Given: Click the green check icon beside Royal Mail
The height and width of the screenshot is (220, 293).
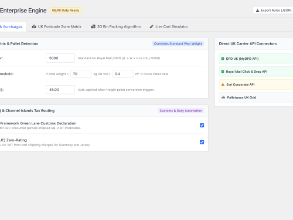Looking at the screenshot, I should [x=223, y=72].
